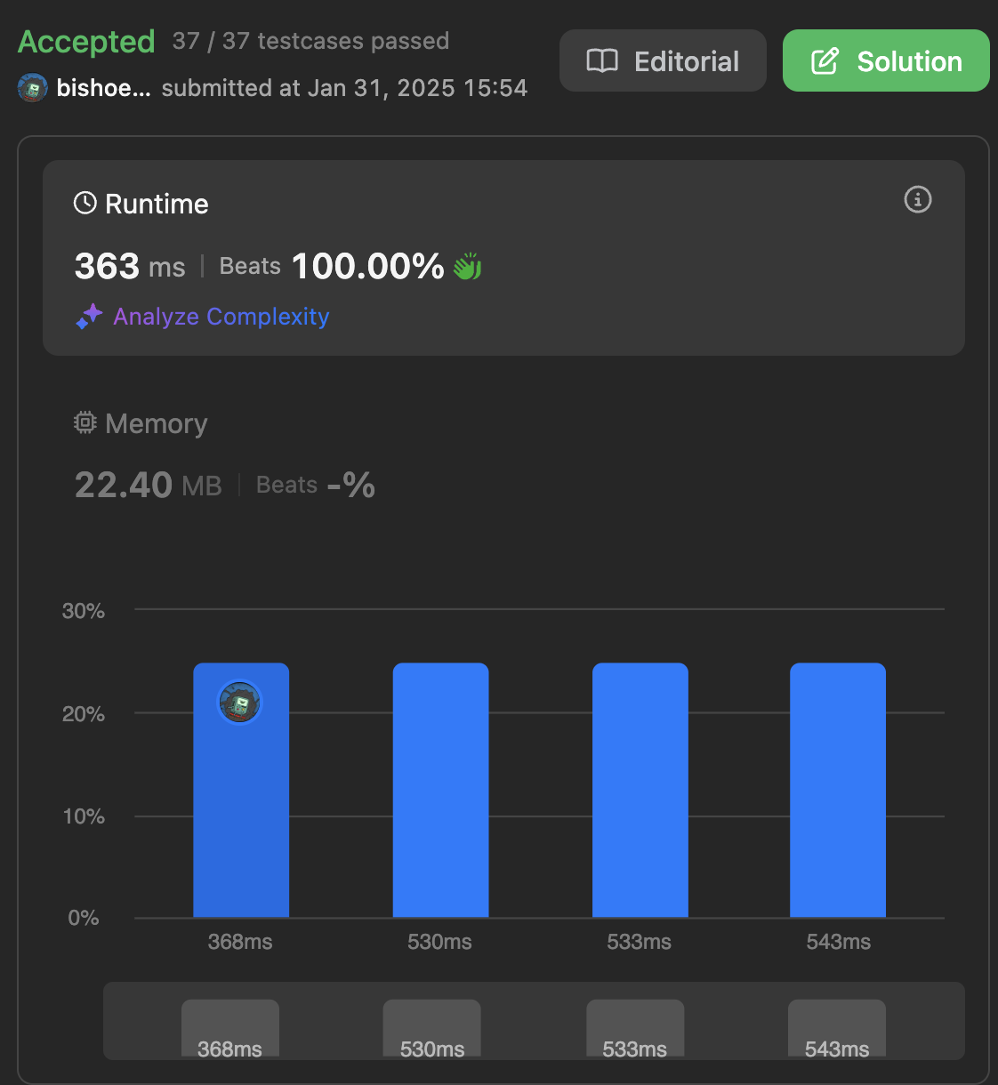
Task: Select the 543ms mini bar in range selector
Action: [x=837, y=1028]
